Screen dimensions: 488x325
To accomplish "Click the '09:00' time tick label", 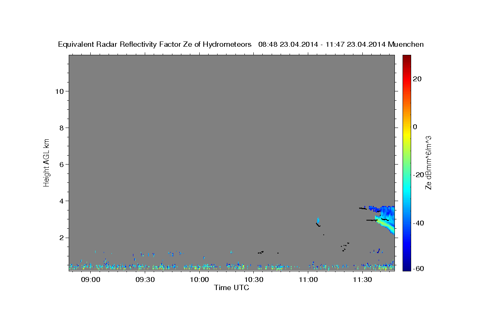I will pos(90,279).
